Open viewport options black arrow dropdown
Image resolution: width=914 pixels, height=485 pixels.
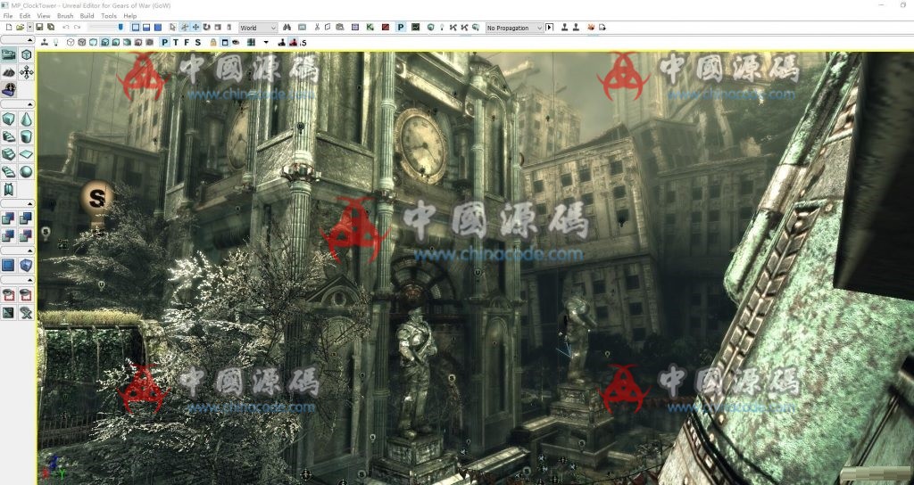coord(266,42)
